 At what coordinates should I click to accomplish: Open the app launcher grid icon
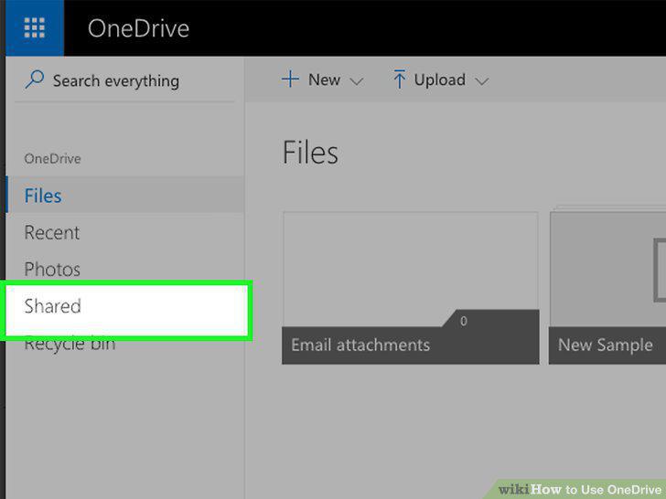[x=35, y=28]
